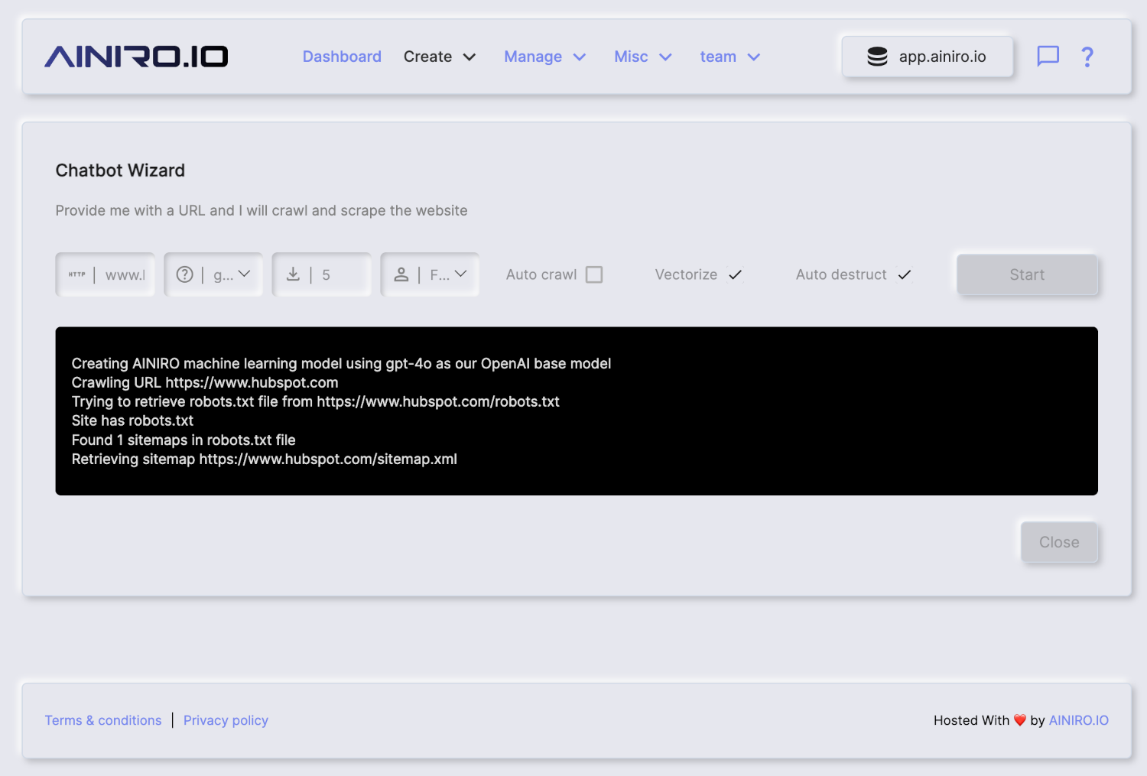The height and width of the screenshot is (776, 1147).
Task: Follow the AINIRO.IO footer link
Action: (x=1078, y=720)
